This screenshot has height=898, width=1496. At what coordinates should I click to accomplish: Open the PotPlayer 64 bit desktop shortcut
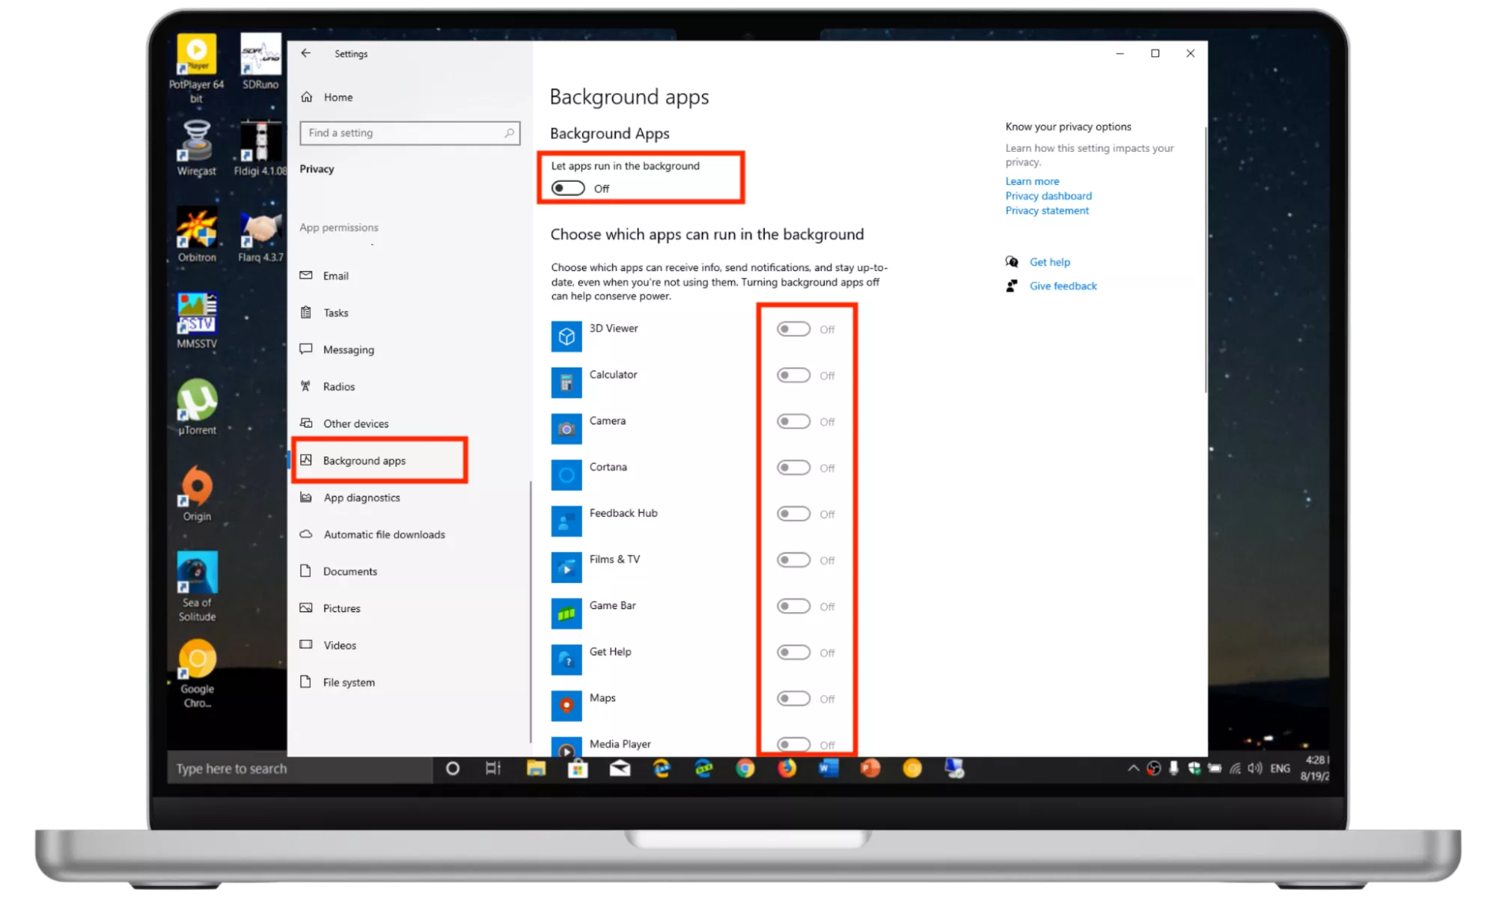click(x=196, y=67)
